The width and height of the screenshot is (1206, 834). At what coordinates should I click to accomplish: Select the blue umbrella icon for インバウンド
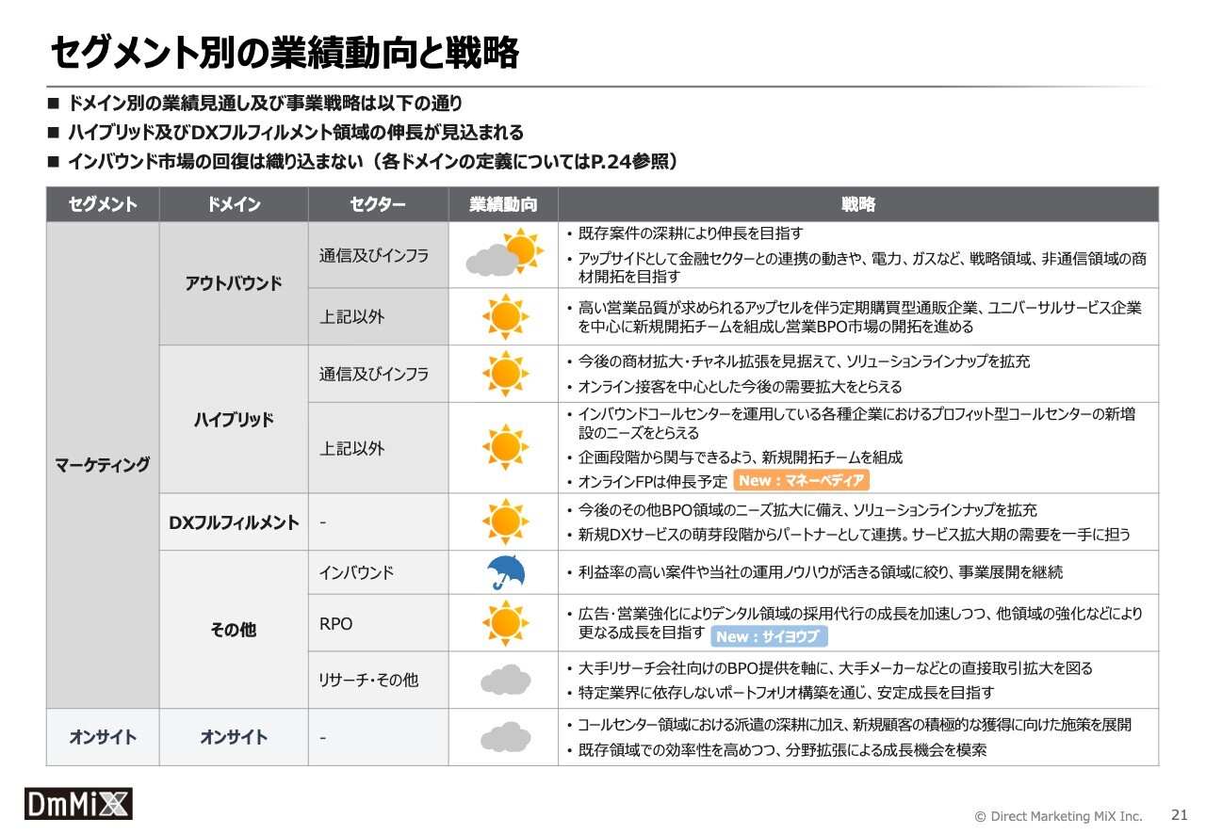click(x=505, y=572)
